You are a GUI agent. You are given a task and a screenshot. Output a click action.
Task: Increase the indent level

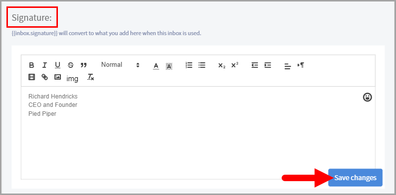coord(268,65)
